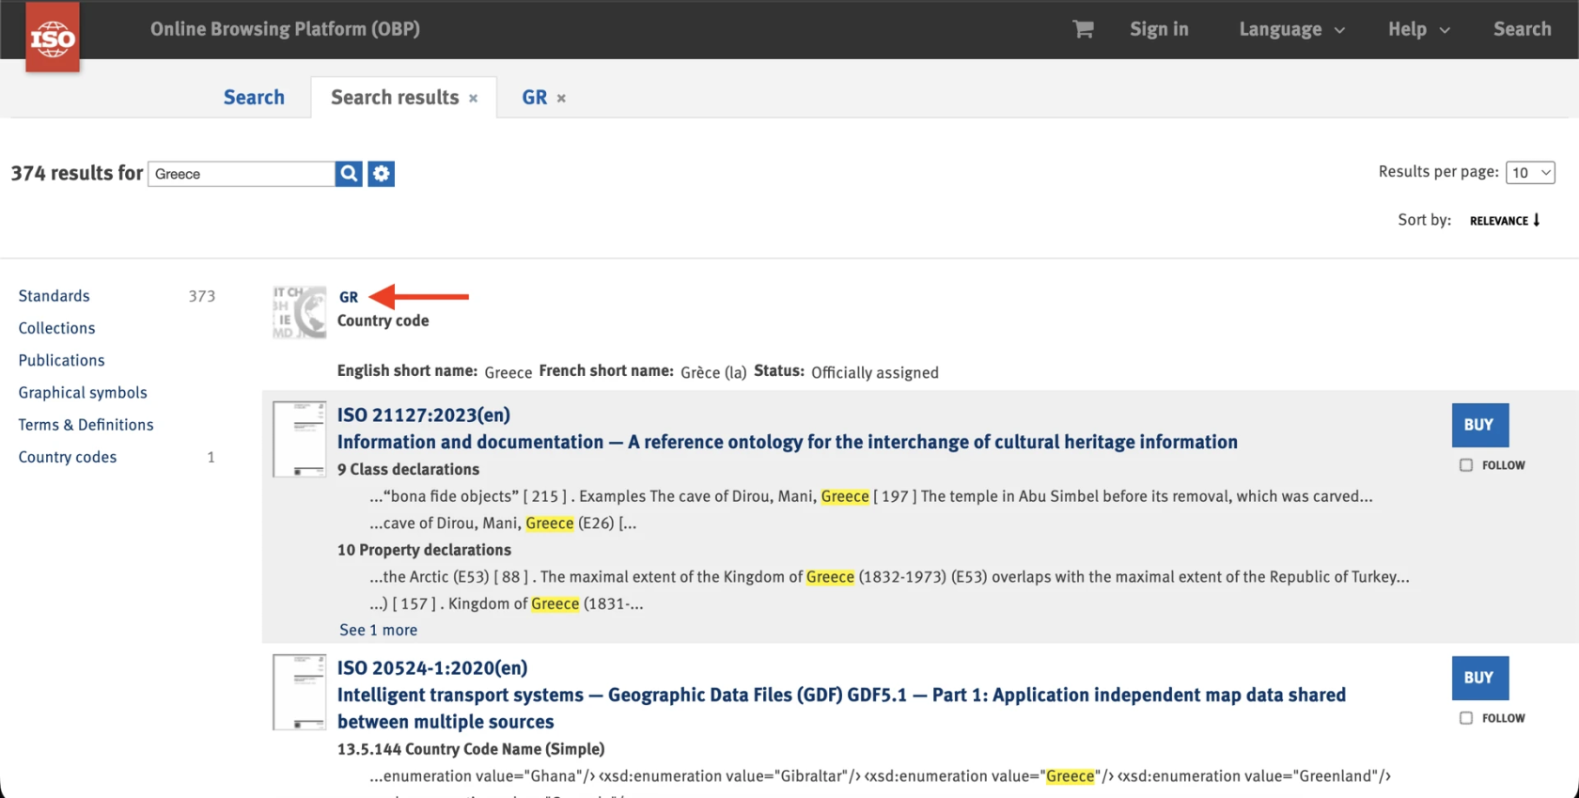Open the Results per page dropdown
The width and height of the screenshot is (1579, 798).
[x=1530, y=173]
